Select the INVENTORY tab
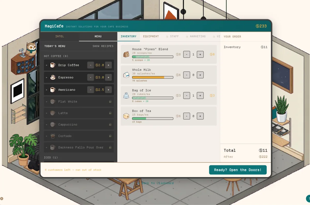Screen dimensions: 310x205 (x=128, y=36)
